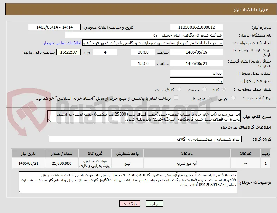Click the remaining time field 16:22:37
The height and width of the screenshot is (213, 277).
[x=69, y=52]
